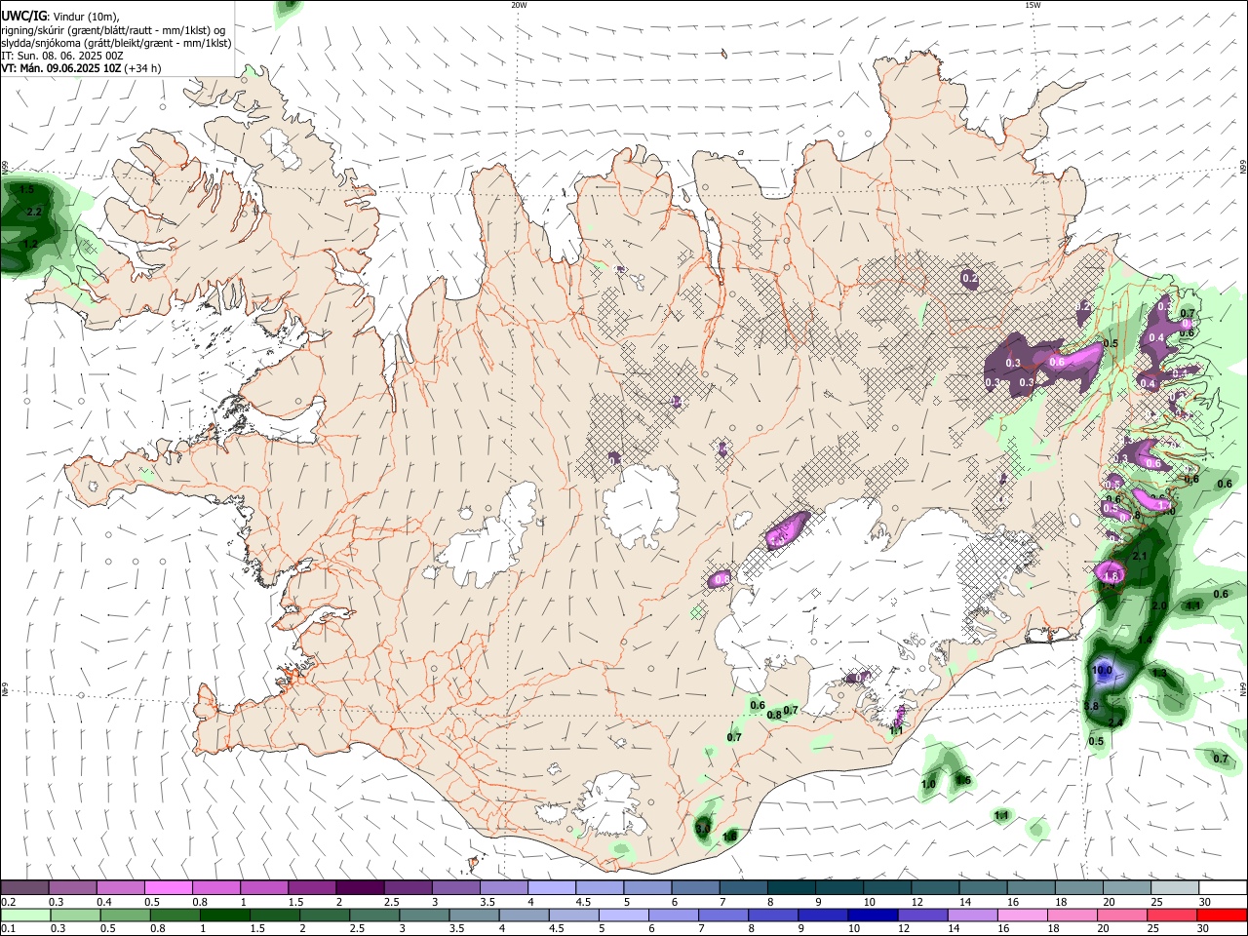This screenshot has width=1248, height=936.
Task: Click the 'IT: Sun. 08. 06. 2025 00Z' line
Action: tap(62, 56)
